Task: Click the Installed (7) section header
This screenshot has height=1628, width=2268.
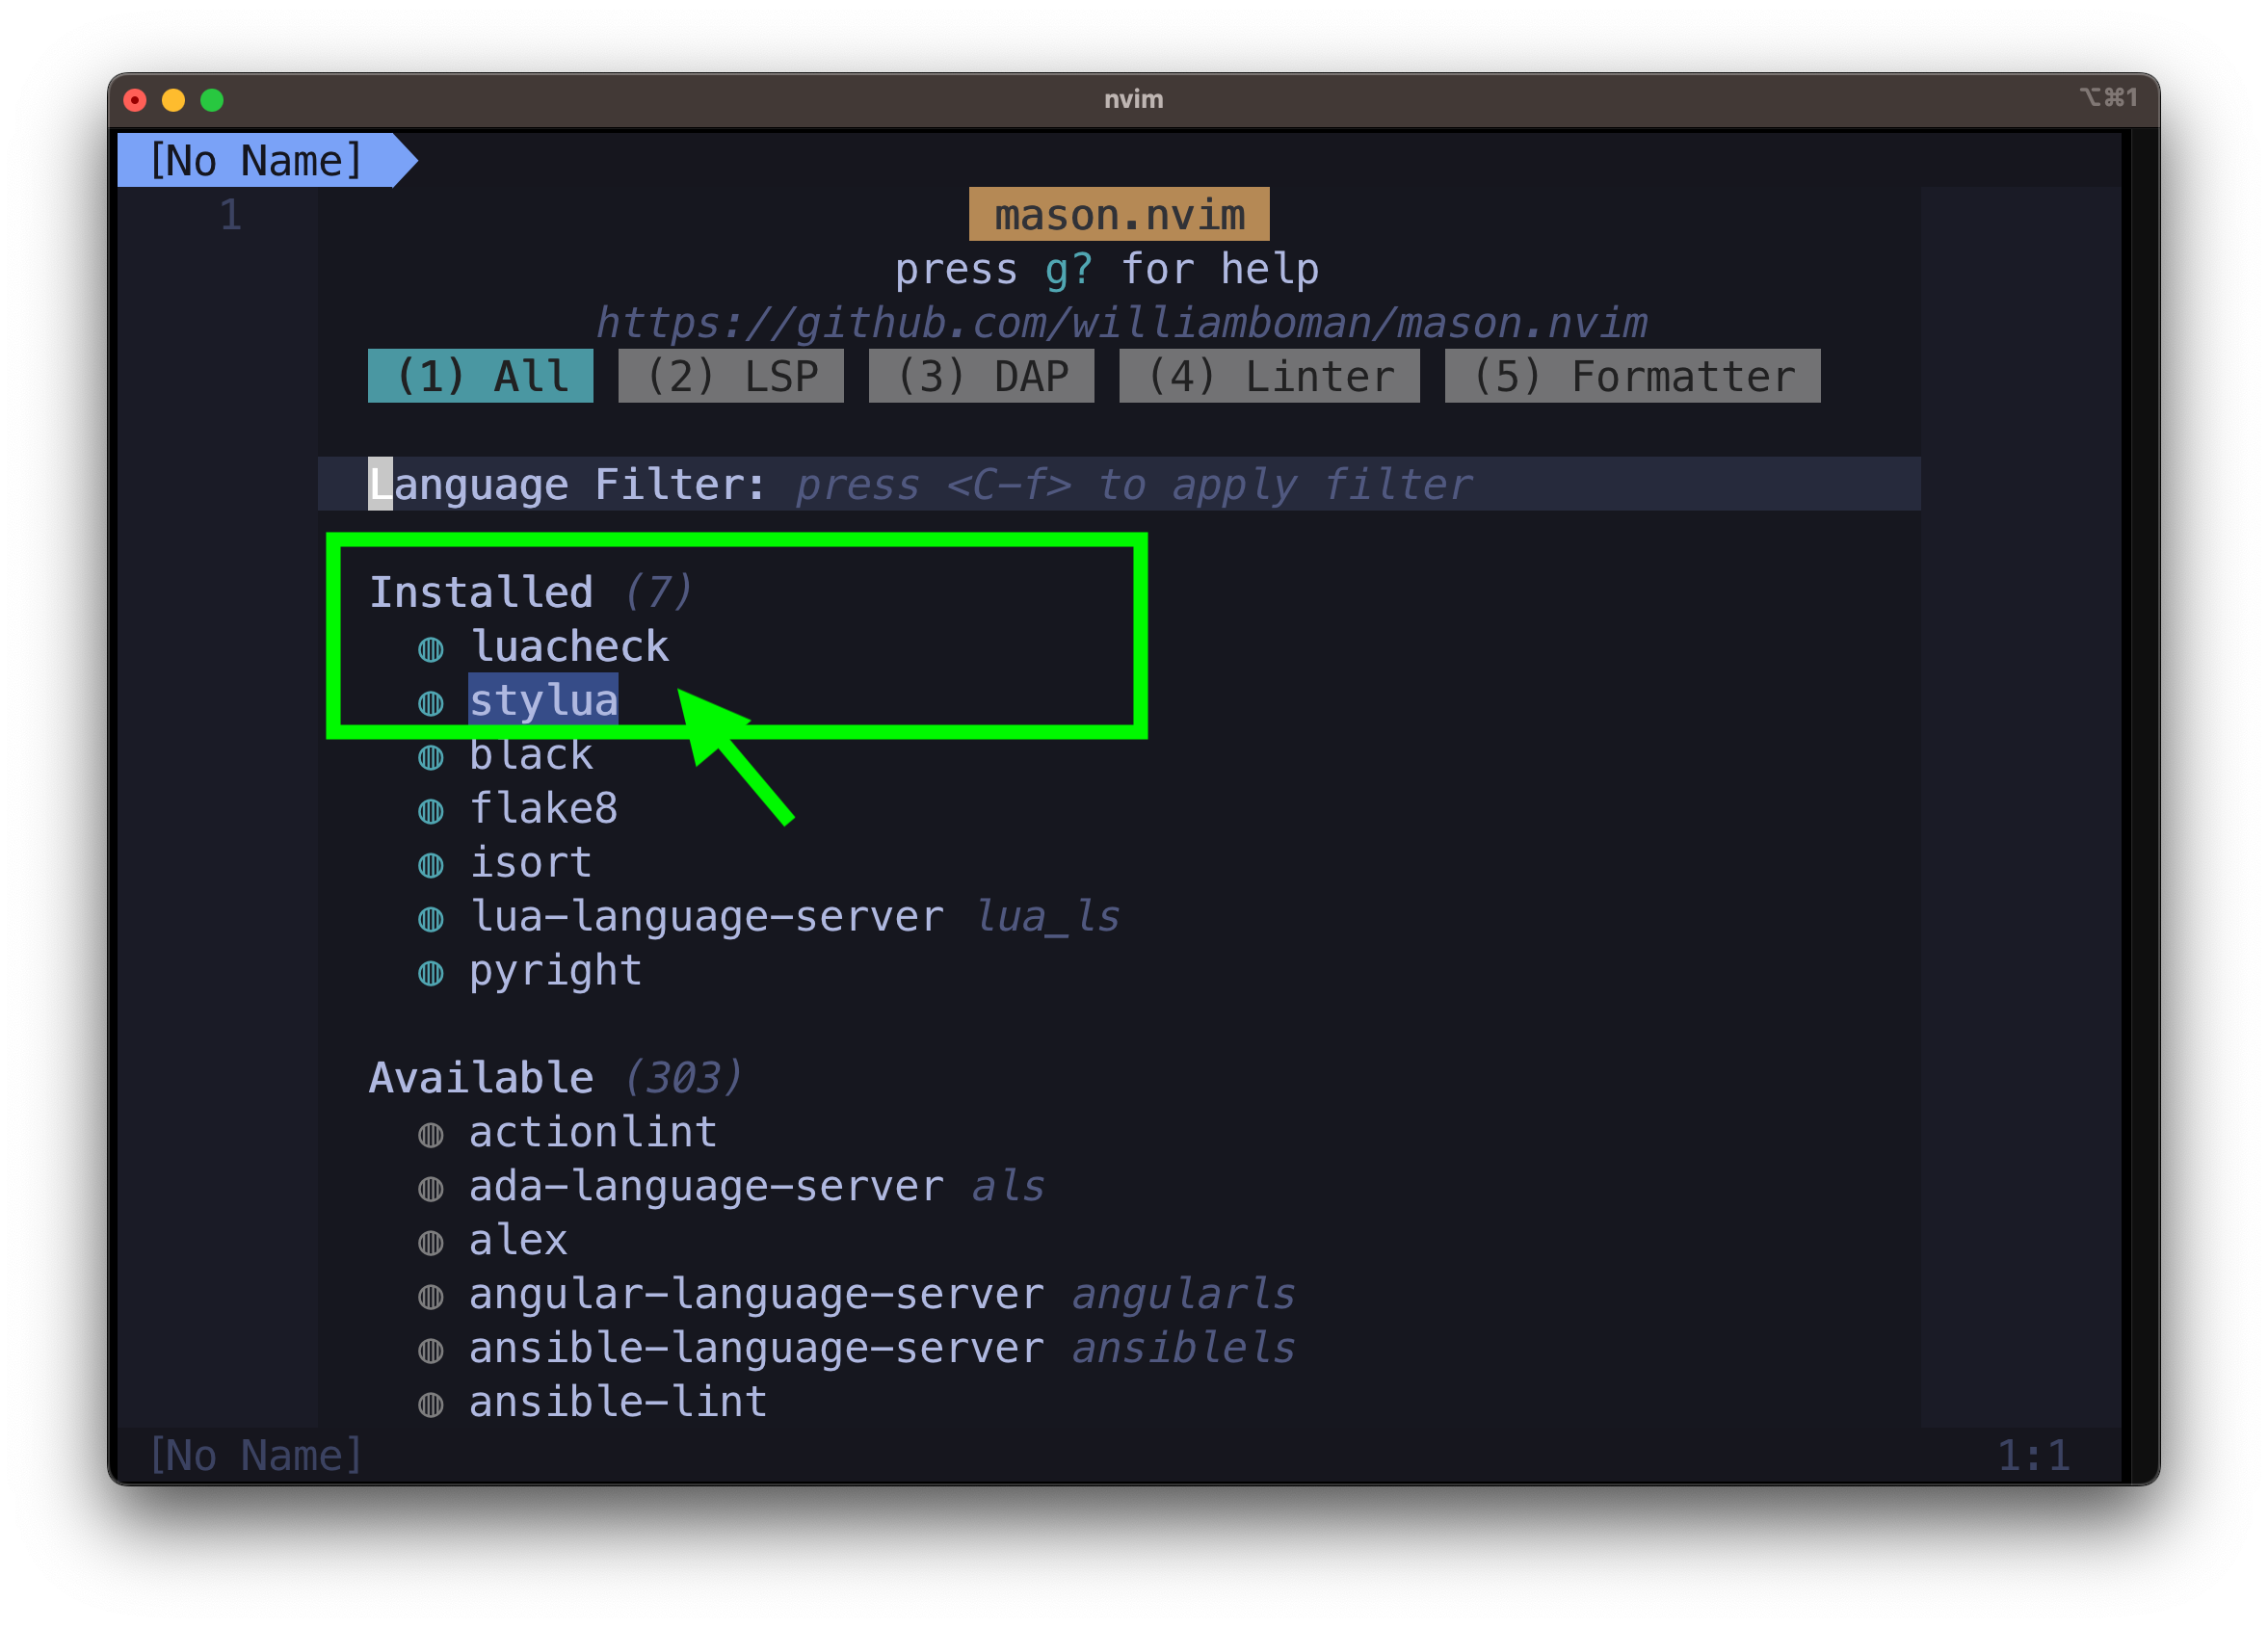Action: click(530, 592)
